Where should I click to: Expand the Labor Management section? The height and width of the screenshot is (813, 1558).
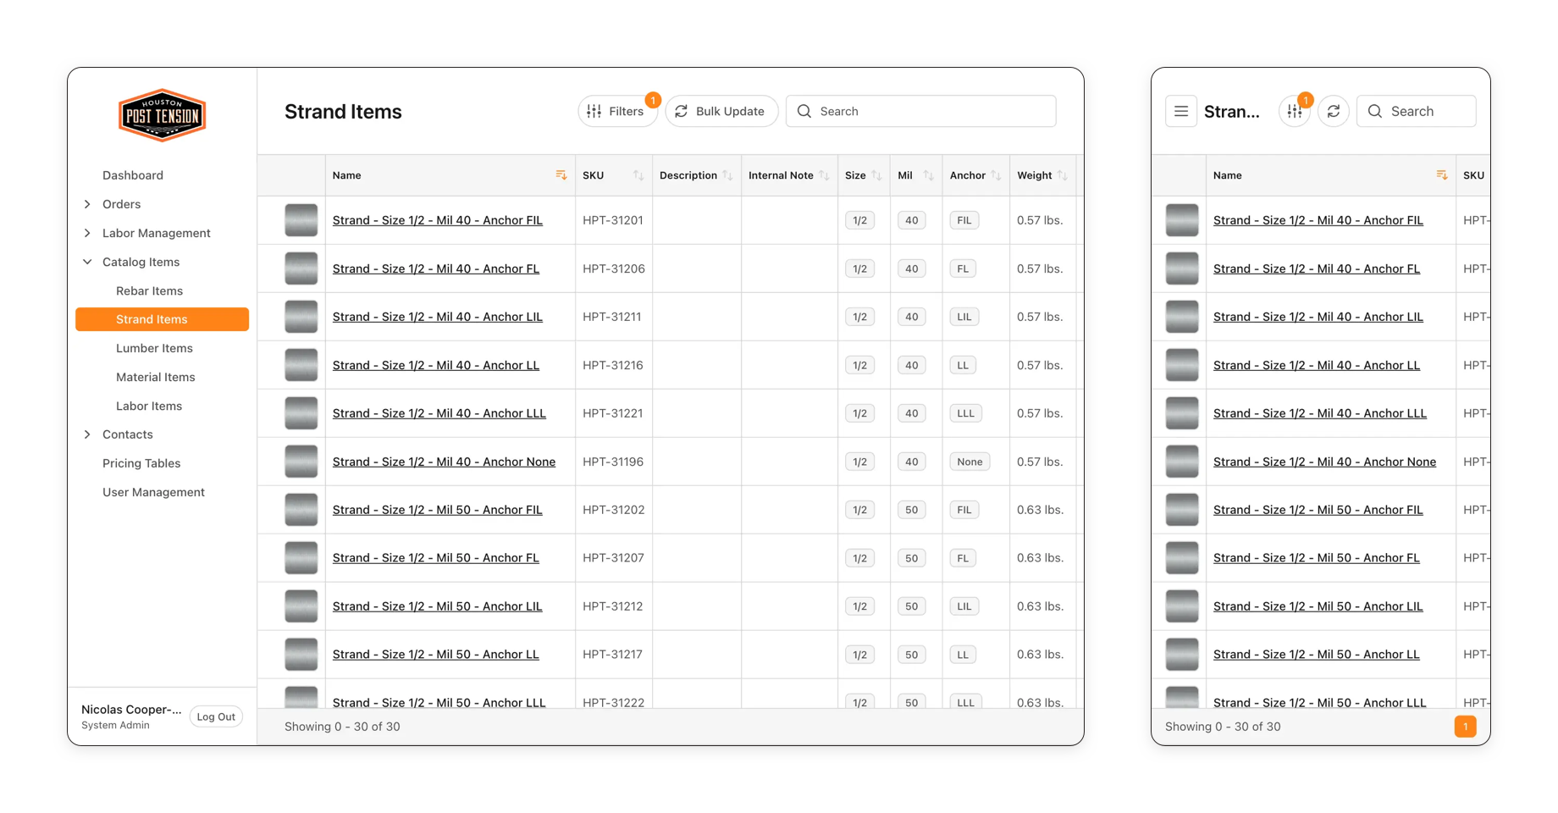87,233
